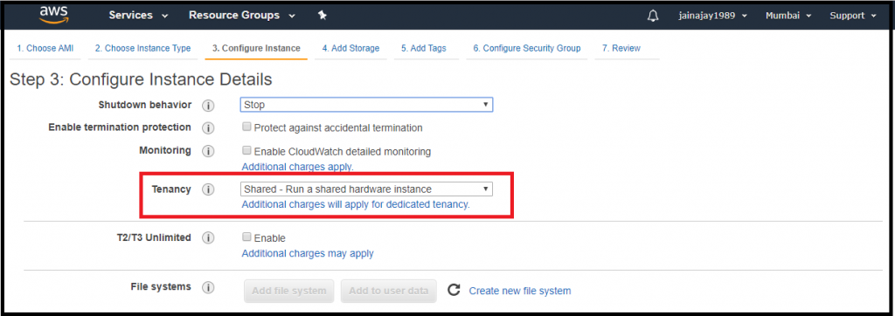
Task: Click the Add file system button
Action: (x=288, y=291)
